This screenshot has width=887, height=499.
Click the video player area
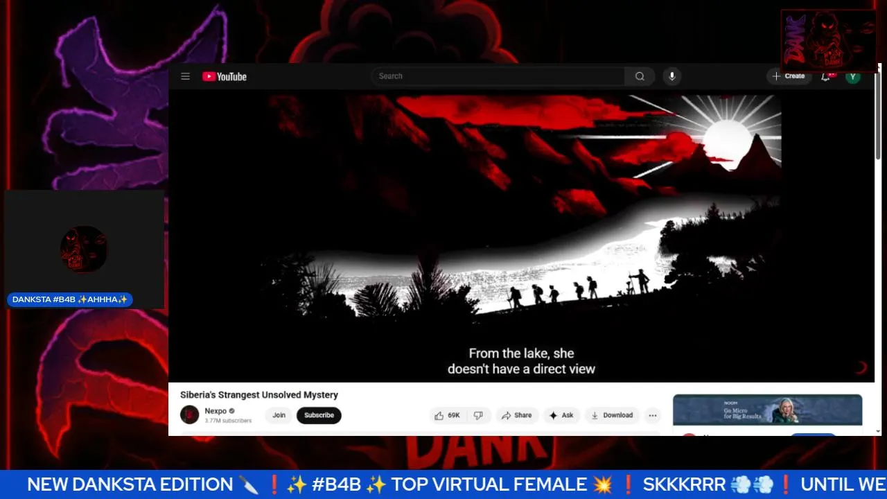pos(521,236)
